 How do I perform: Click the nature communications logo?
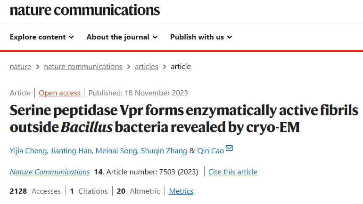(x=85, y=10)
